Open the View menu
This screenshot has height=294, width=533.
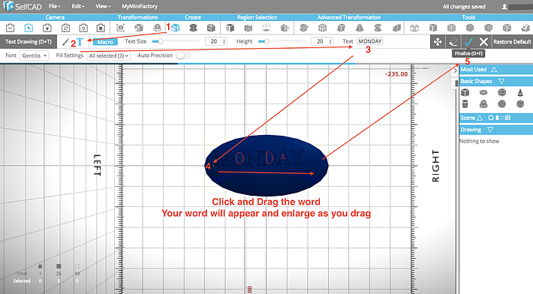pyautogui.click(x=103, y=7)
